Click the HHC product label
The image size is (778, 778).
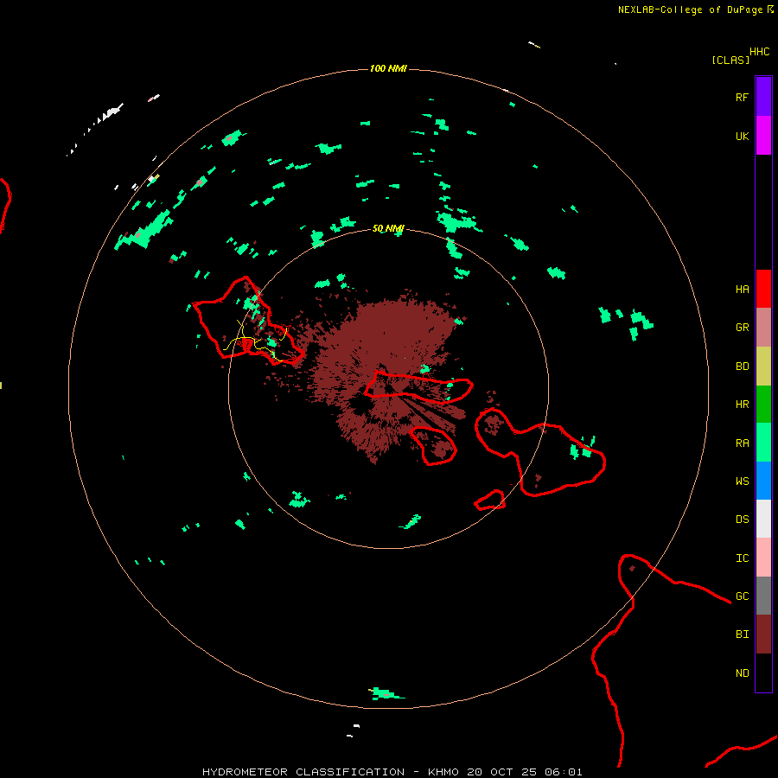(x=759, y=52)
